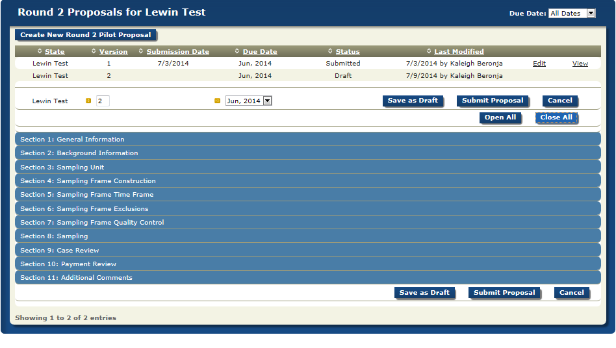Click Submitted status in first row
Viewport: 616px width, 348px height.
[343, 63]
